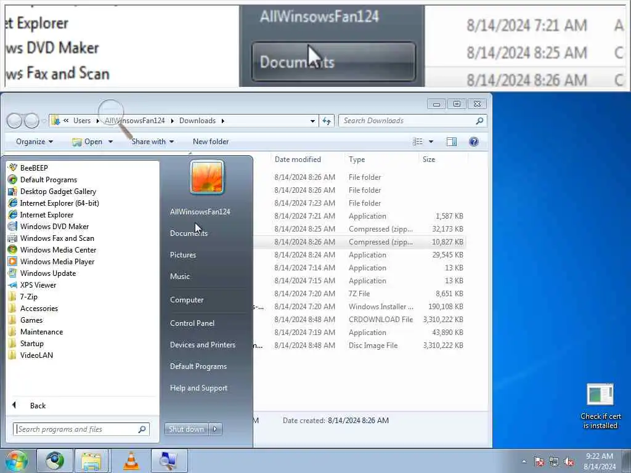Select the Disc Image File row
This screenshot has width=631, height=473.
[360, 346]
